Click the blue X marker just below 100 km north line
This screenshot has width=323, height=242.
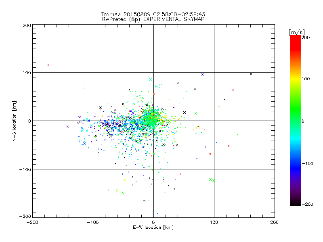203,75
